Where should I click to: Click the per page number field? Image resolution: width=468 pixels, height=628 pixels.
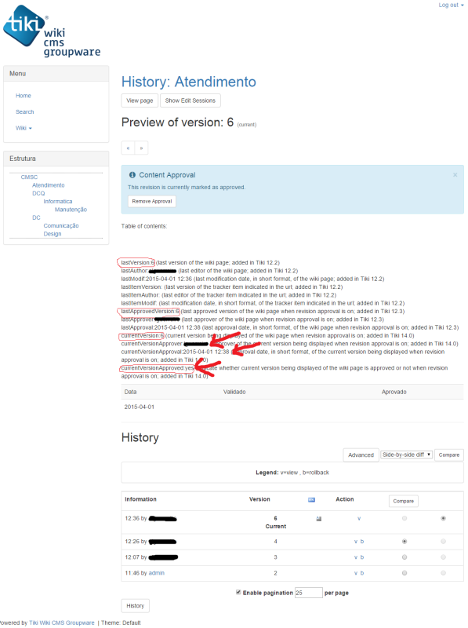pyautogui.click(x=308, y=593)
